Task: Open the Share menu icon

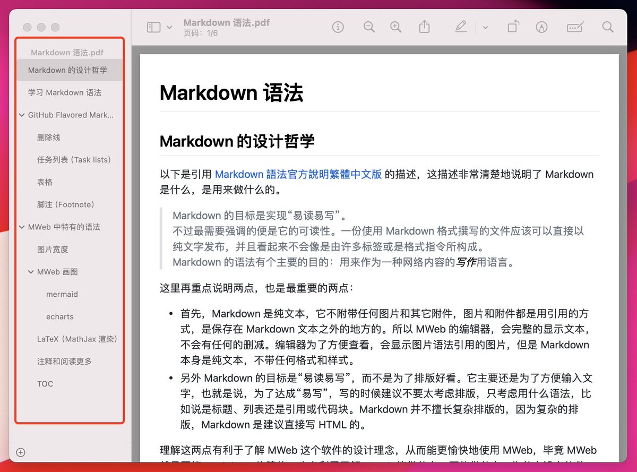Action: coord(424,27)
